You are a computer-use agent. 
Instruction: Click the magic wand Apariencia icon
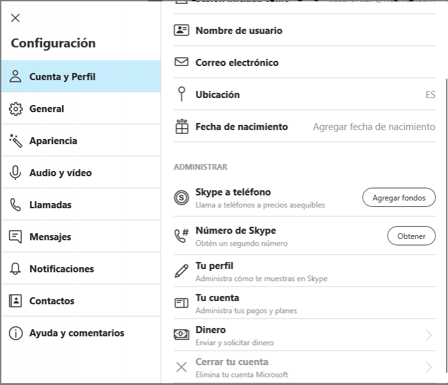15,141
